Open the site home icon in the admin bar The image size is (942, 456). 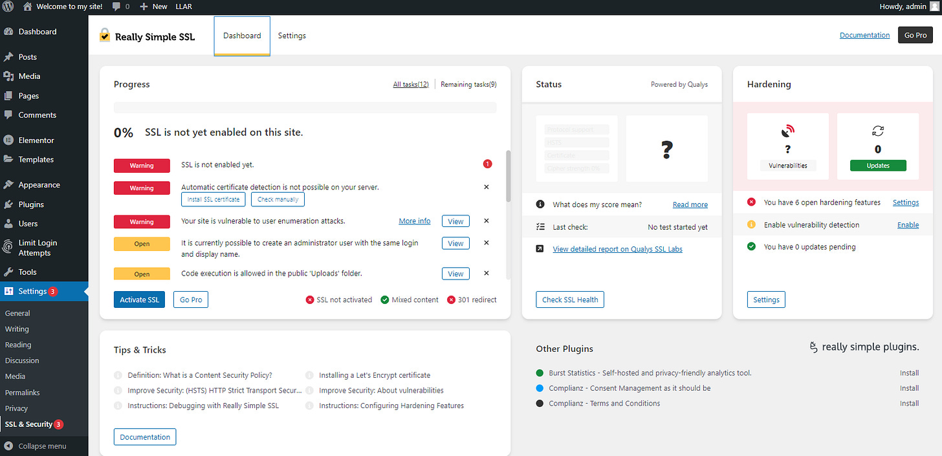tap(27, 6)
